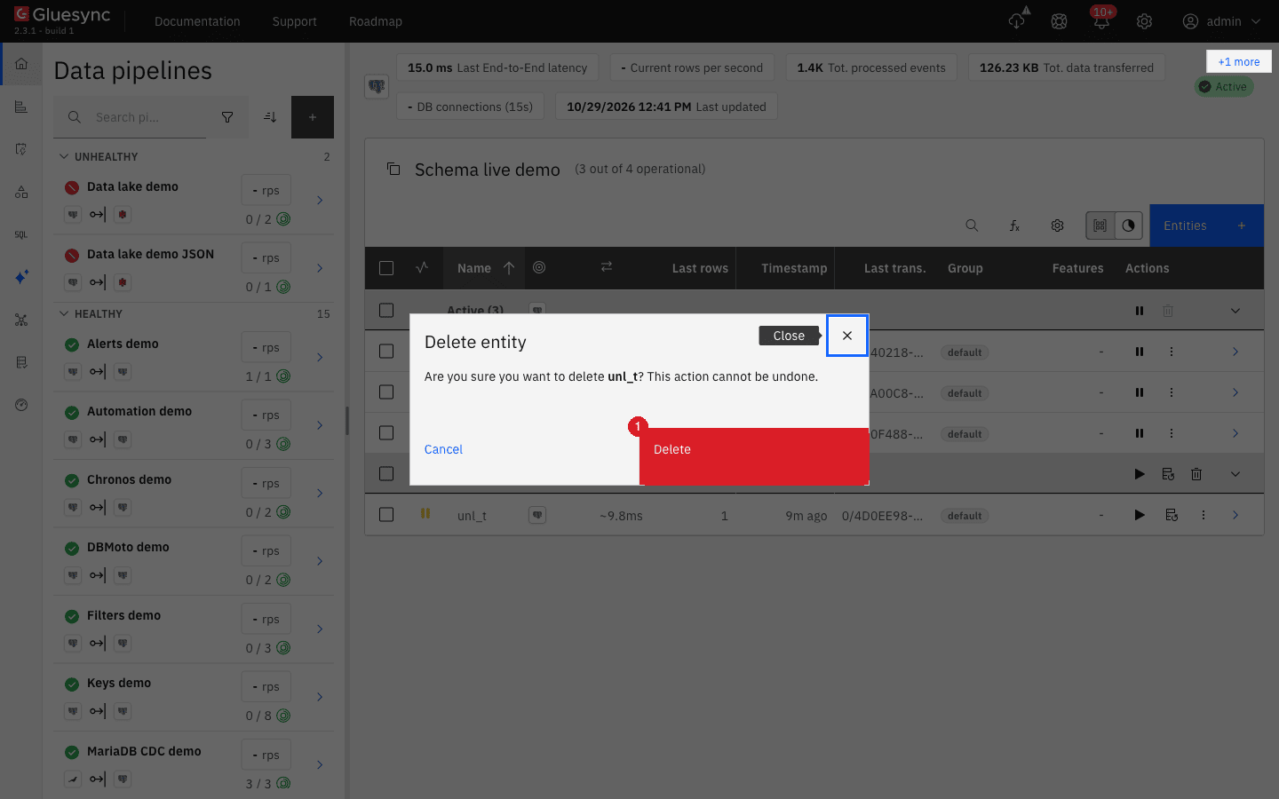
Task: Confirm with the red Delete button
Action: tap(754, 456)
